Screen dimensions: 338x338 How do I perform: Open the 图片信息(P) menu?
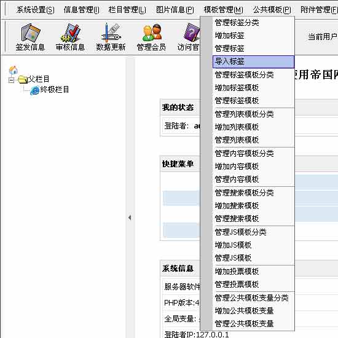tap(175, 10)
